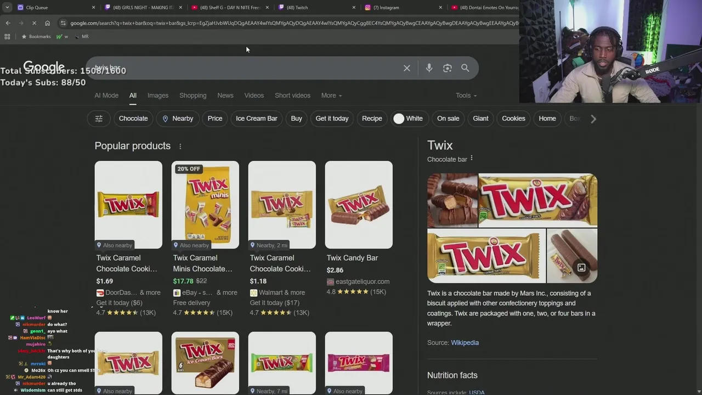The width and height of the screenshot is (702, 395).
Task: Open the pink Twix wrapper product
Action: coord(359,363)
